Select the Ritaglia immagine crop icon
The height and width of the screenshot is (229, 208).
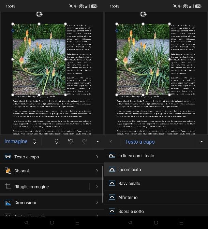click(x=8, y=187)
